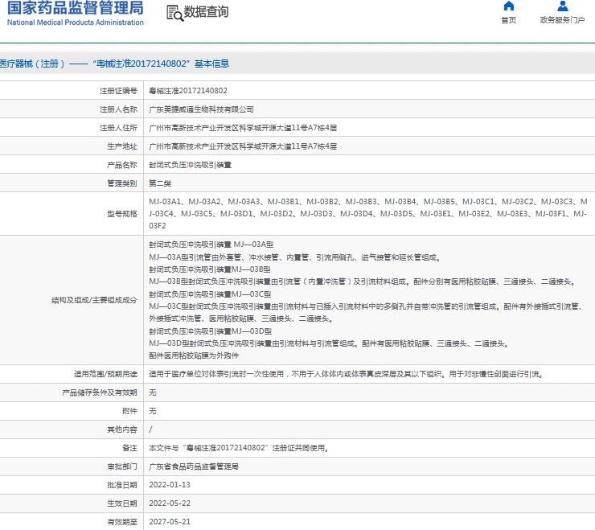The width and height of the screenshot is (595, 530).
Task: Click the 数据查询 heading text
Action: pyautogui.click(x=206, y=12)
